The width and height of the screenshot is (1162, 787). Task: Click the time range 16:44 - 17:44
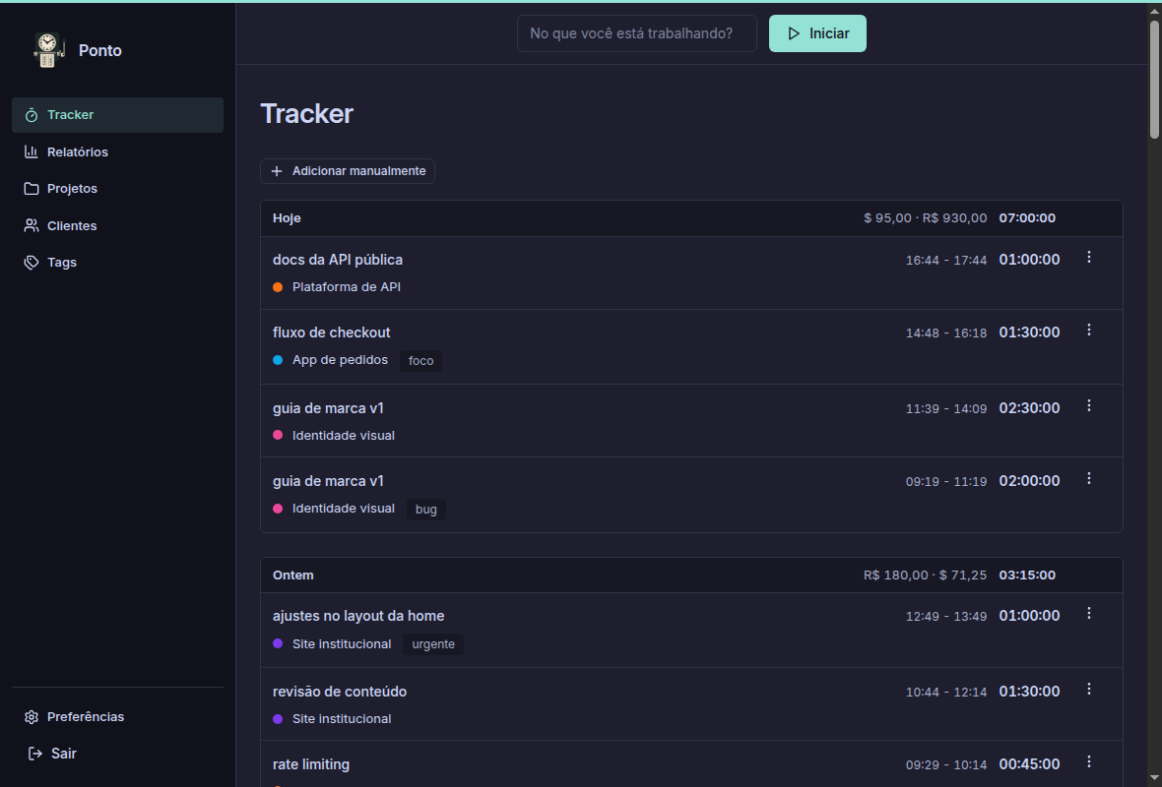tap(946, 260)
